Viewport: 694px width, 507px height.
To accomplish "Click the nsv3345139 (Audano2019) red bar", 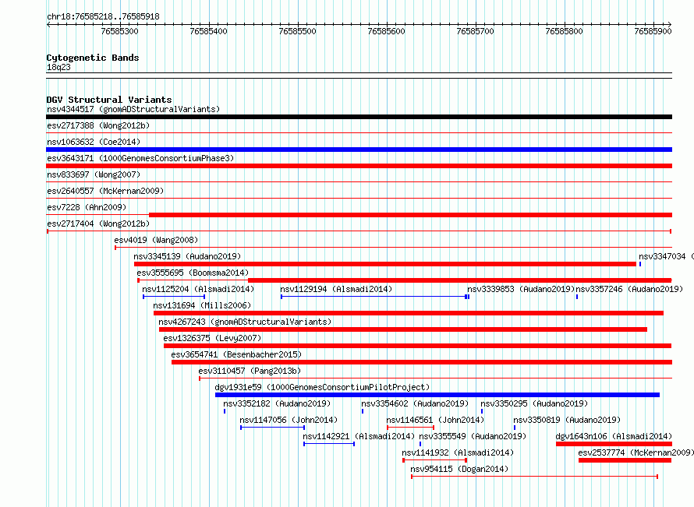I will 385,264.
